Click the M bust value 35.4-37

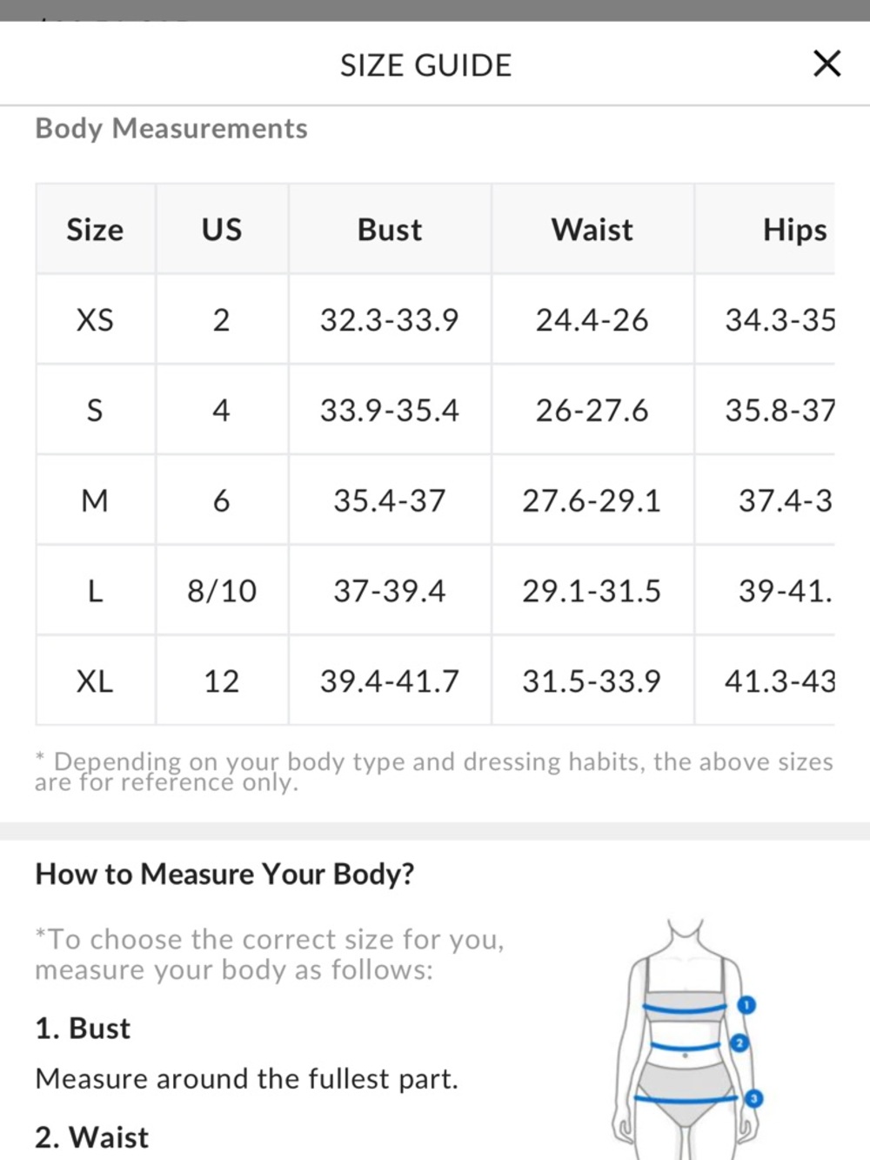(390, 500)
